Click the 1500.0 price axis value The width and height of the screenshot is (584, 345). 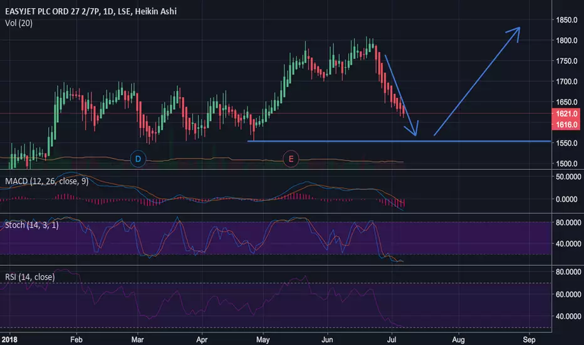[x=566, y=163]
